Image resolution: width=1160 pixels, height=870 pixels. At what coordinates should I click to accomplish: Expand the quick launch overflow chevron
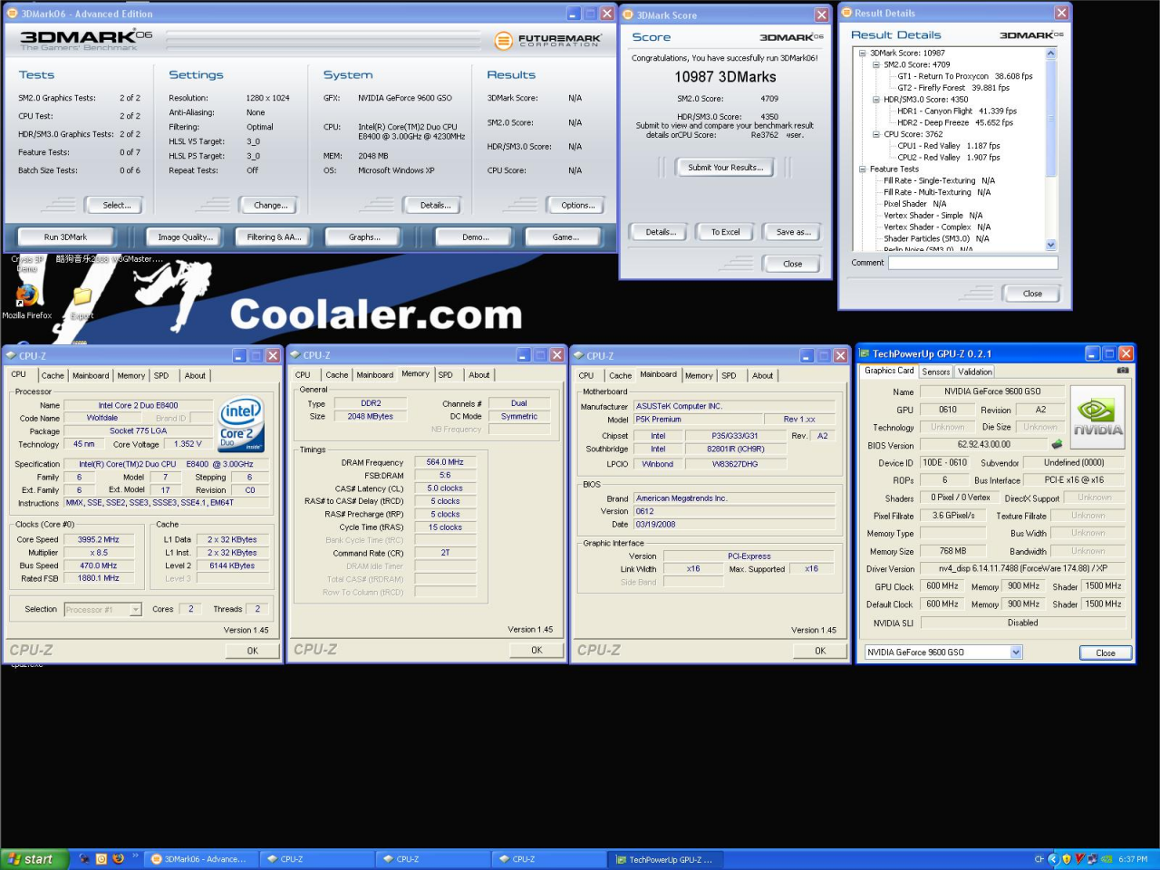coord(135,855)
